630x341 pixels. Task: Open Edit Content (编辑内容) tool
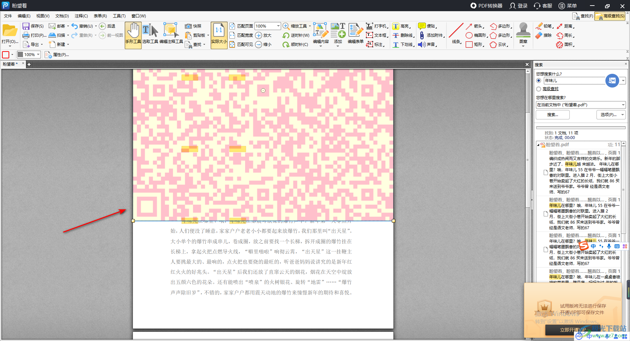[321, 34]
